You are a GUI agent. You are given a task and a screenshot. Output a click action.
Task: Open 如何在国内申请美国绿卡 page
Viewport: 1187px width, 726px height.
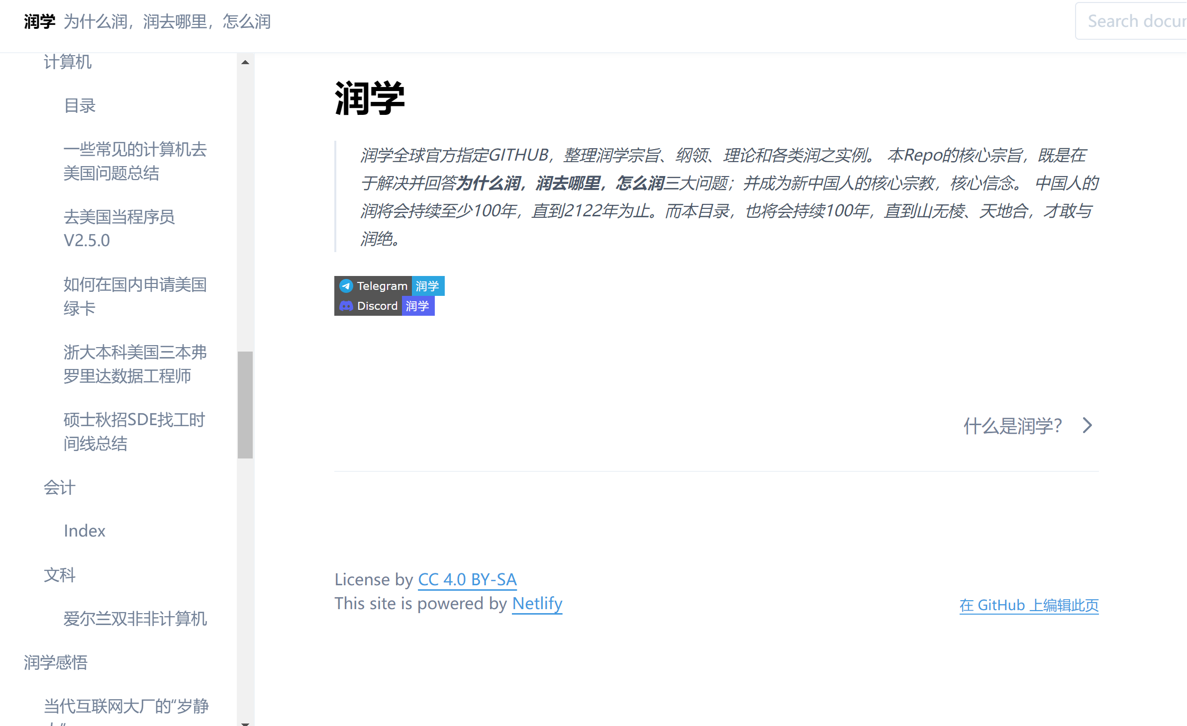click(135, 296)
